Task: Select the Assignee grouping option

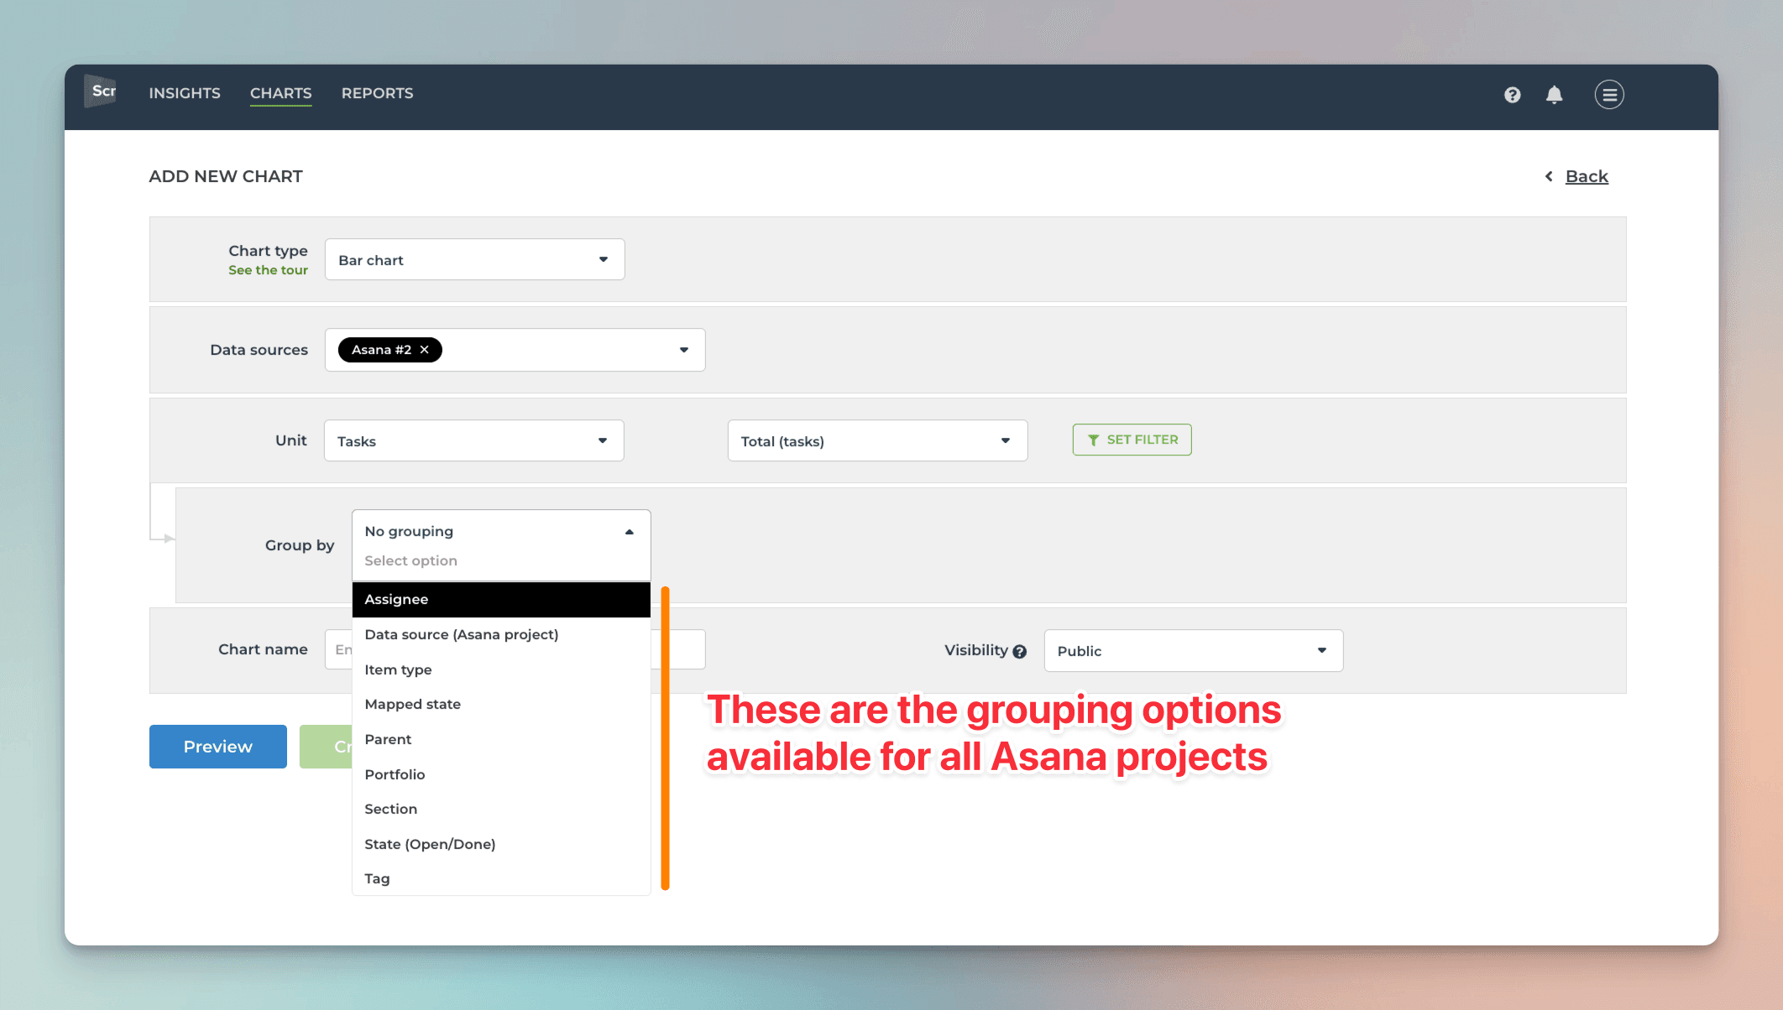Action: coord(500,599)
